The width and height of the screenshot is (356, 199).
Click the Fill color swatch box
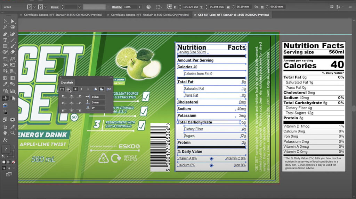(x=30, y=7)
